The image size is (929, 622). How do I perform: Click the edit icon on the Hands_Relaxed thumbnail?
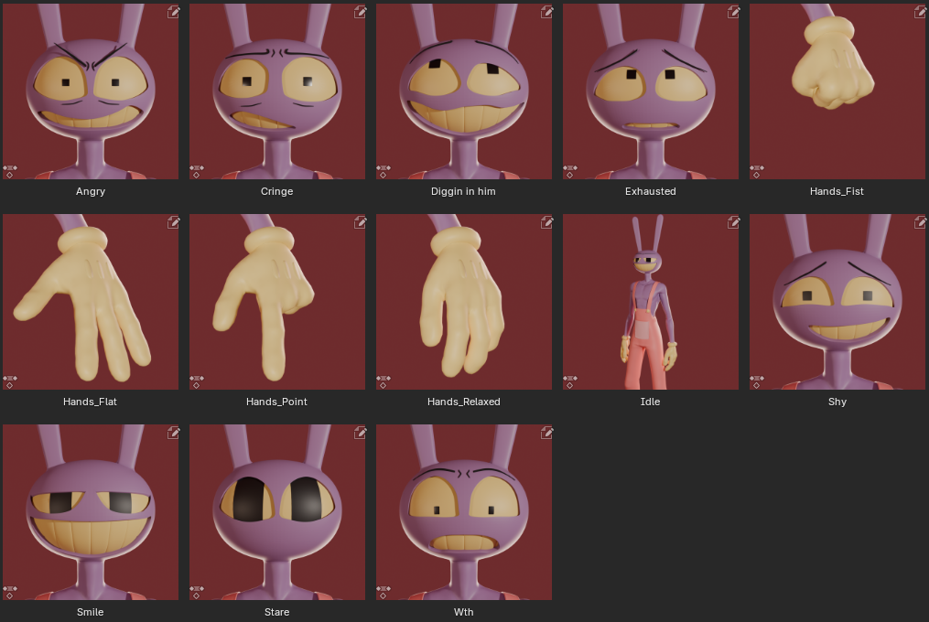(546, 222)
